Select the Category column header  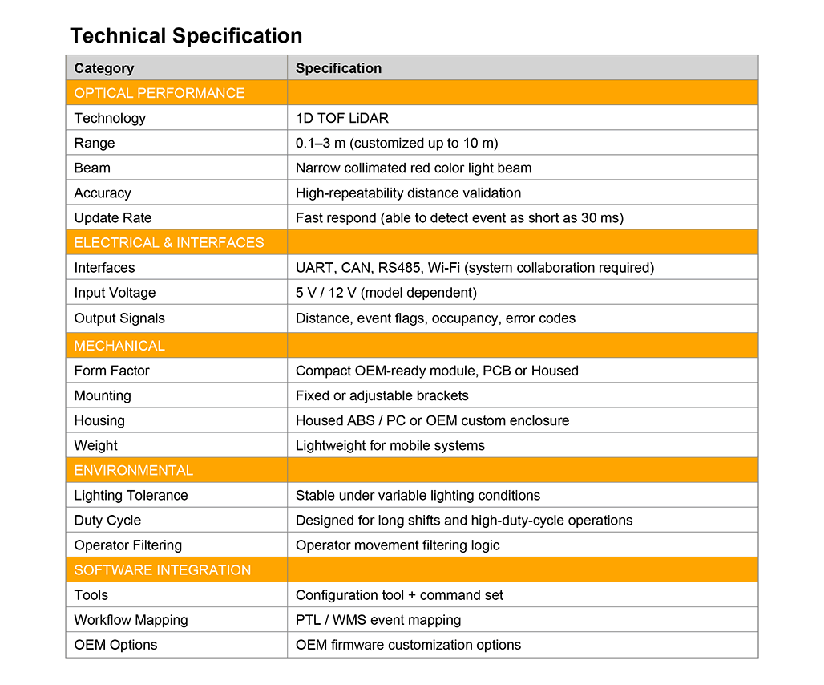[104, 68]
